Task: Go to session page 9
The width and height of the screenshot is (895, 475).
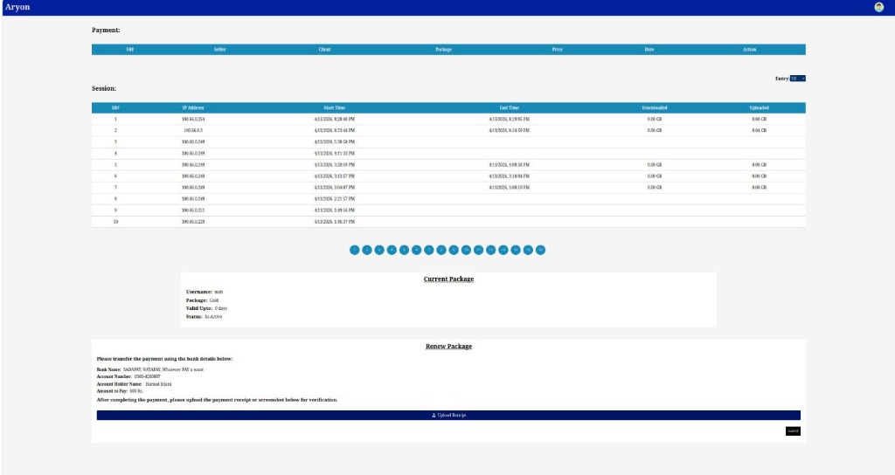Action: 454,250
